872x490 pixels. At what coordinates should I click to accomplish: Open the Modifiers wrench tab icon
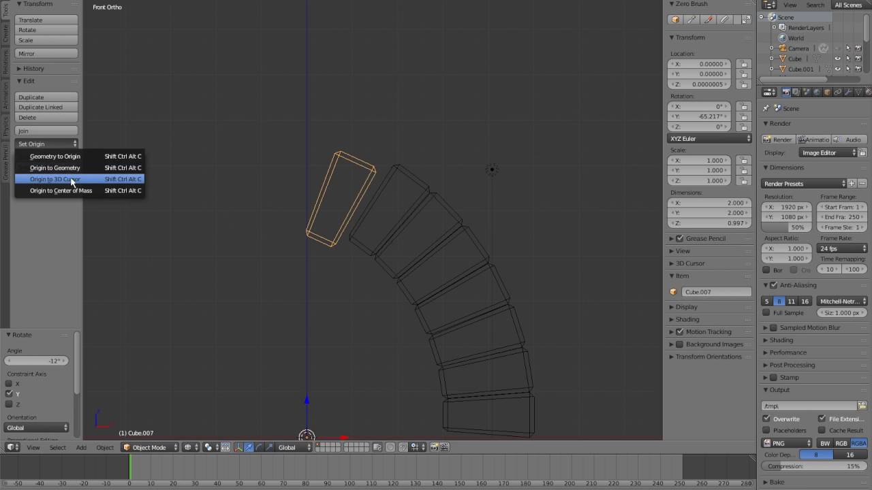848,92
